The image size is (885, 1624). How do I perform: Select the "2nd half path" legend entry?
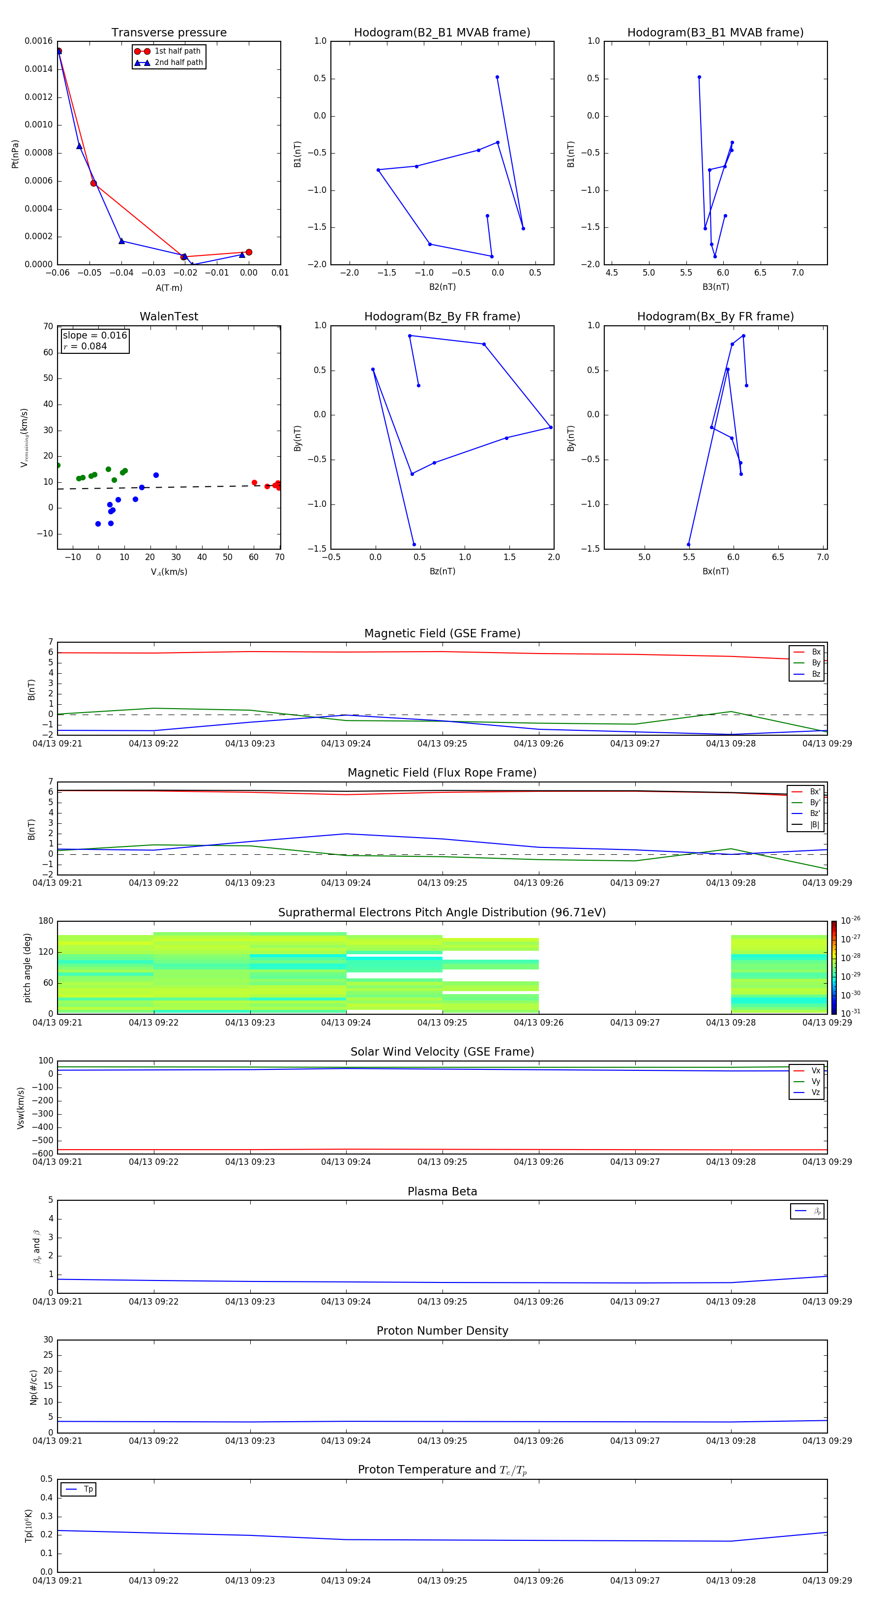click(x=169, y=62)
